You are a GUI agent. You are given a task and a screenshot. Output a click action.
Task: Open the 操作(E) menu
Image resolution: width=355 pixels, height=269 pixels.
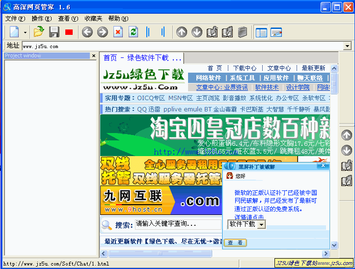pos(42,19)
